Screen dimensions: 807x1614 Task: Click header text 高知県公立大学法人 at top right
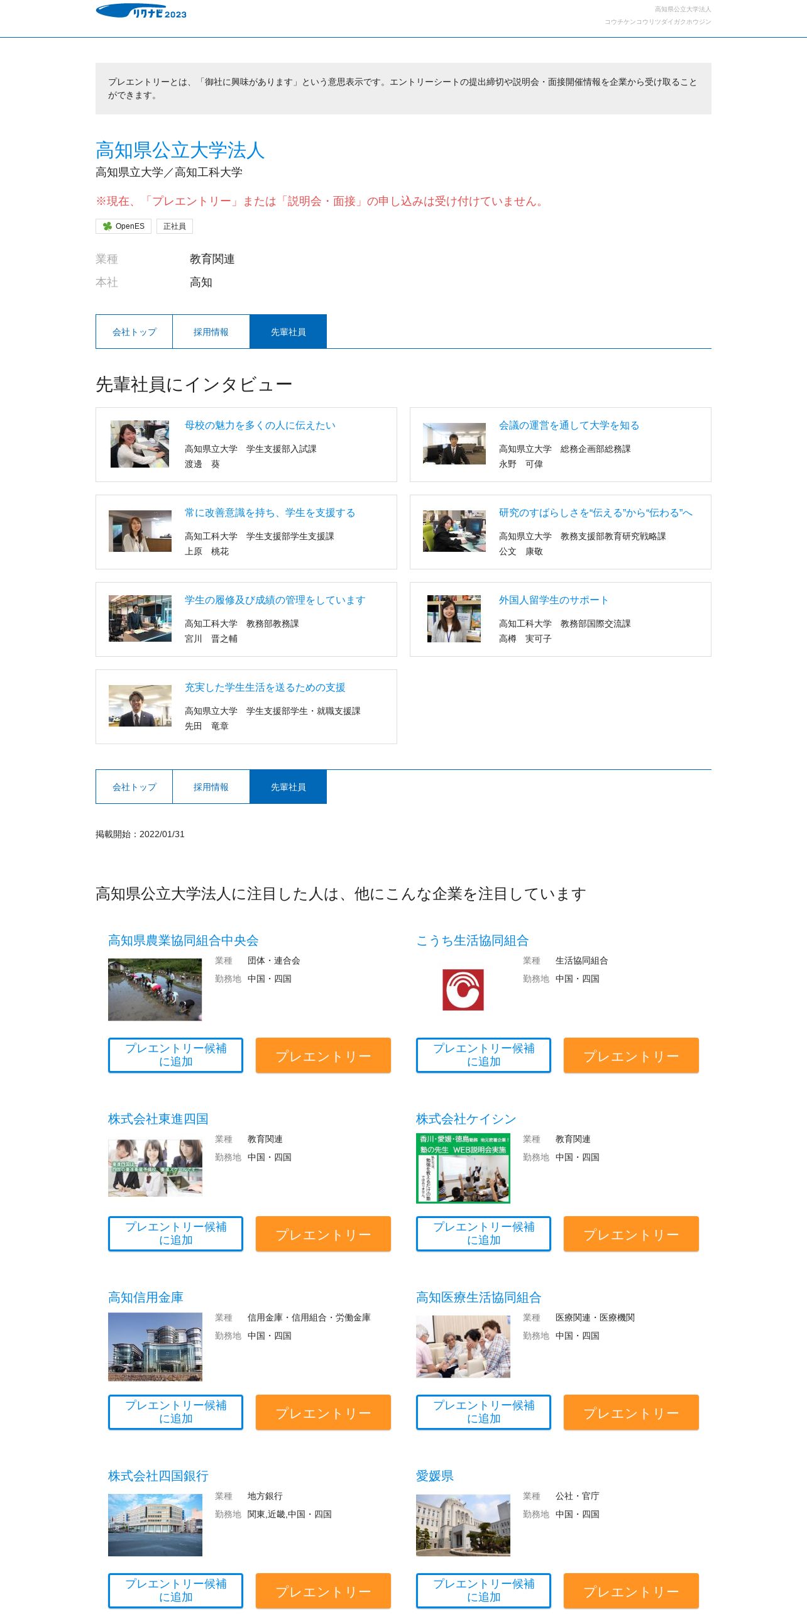pyautogui.click(x=683, y=9)
